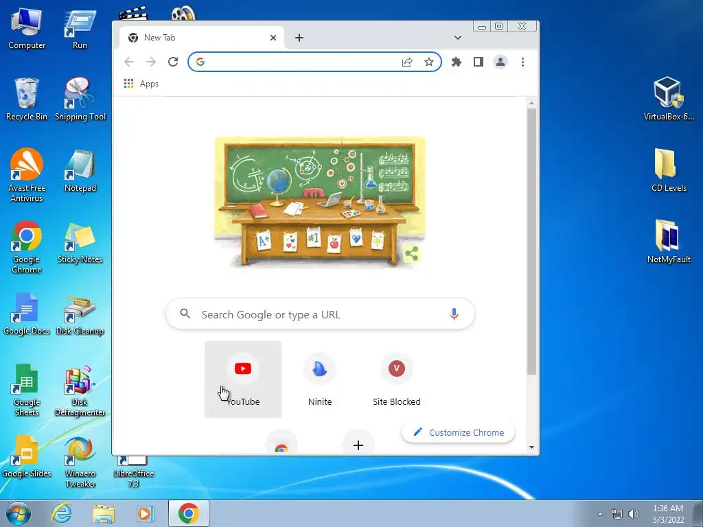Open Windows Media Player from the taskbar
Screen dimensions: 703x527
(x=145, y=513)
